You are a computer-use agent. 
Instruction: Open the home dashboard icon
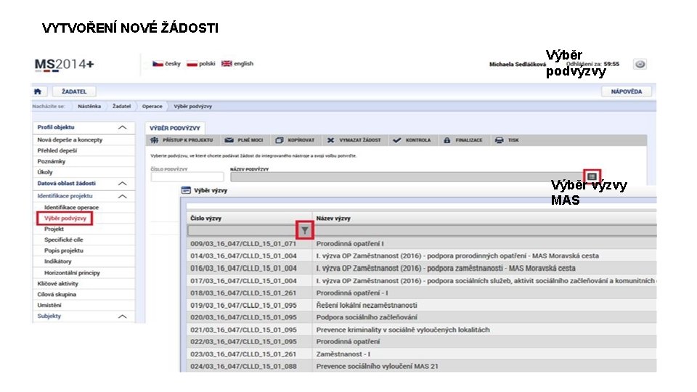(x=38, y=91)
